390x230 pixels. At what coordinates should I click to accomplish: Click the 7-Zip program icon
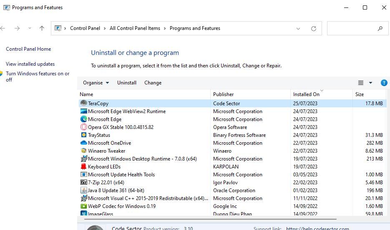pyautogui.click(x=83, y=183)
